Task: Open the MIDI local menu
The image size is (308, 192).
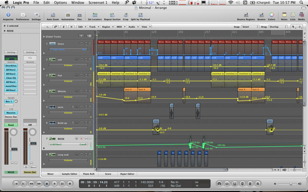Action: coord(121,27)
